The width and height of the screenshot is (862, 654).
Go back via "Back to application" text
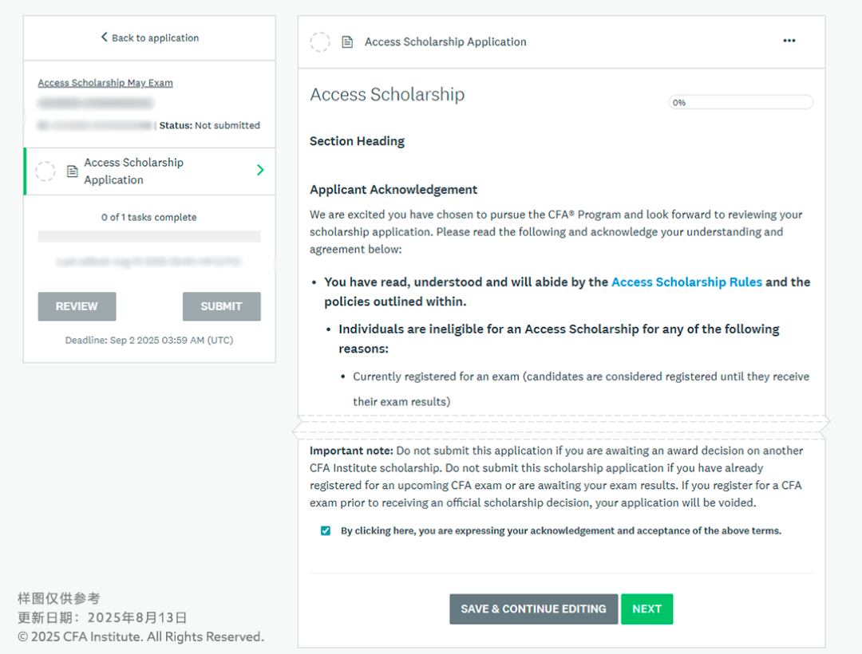pos(155,37)
